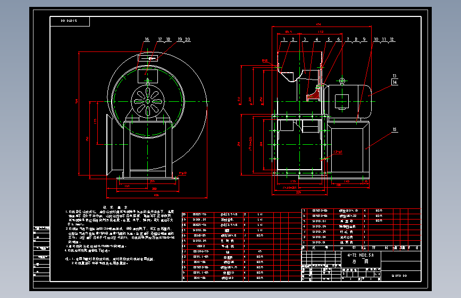Click boxed part callout number 14
This screenshot has width=461, height=298.
(395, 82)
